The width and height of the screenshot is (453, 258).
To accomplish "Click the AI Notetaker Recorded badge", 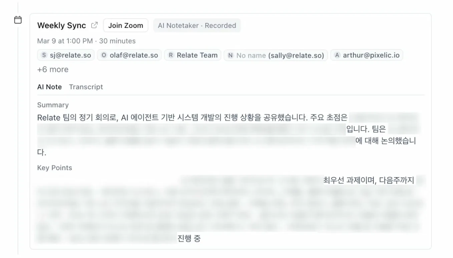I will (x=197, y=25).
